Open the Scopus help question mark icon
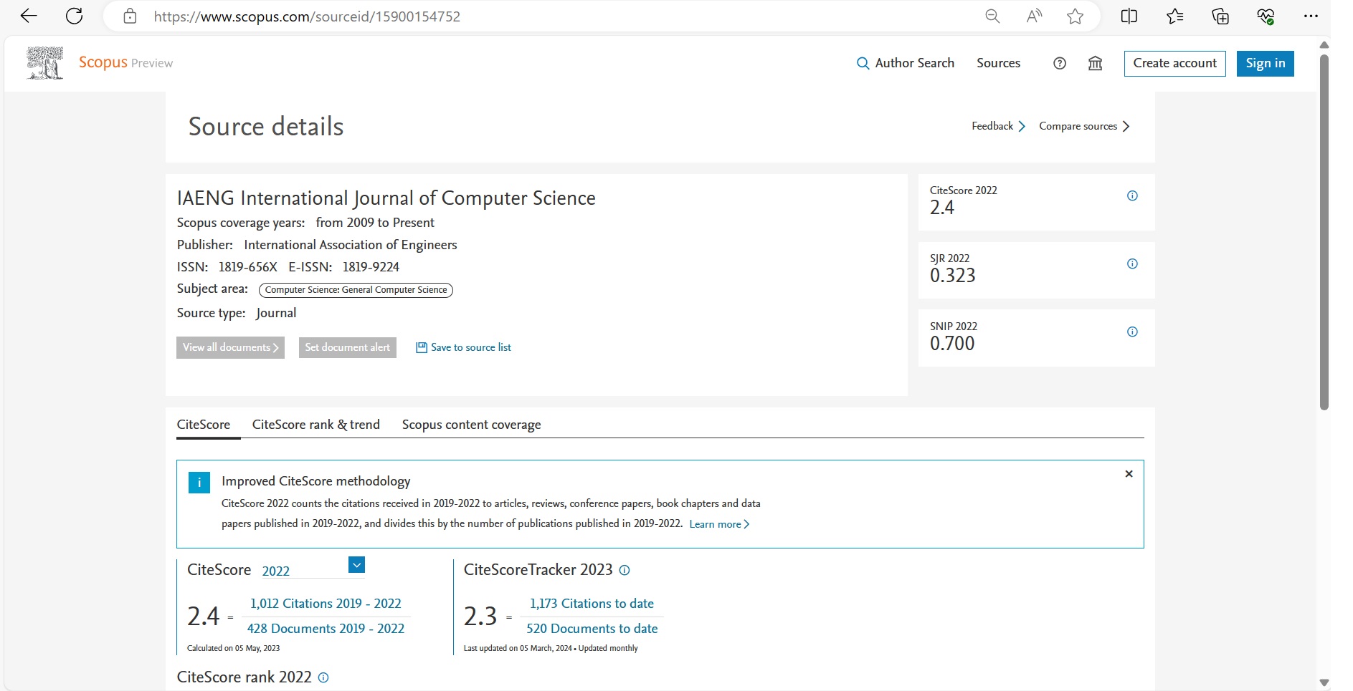The width and height of the screenshot is (1353, 691). pos(1060,63)
